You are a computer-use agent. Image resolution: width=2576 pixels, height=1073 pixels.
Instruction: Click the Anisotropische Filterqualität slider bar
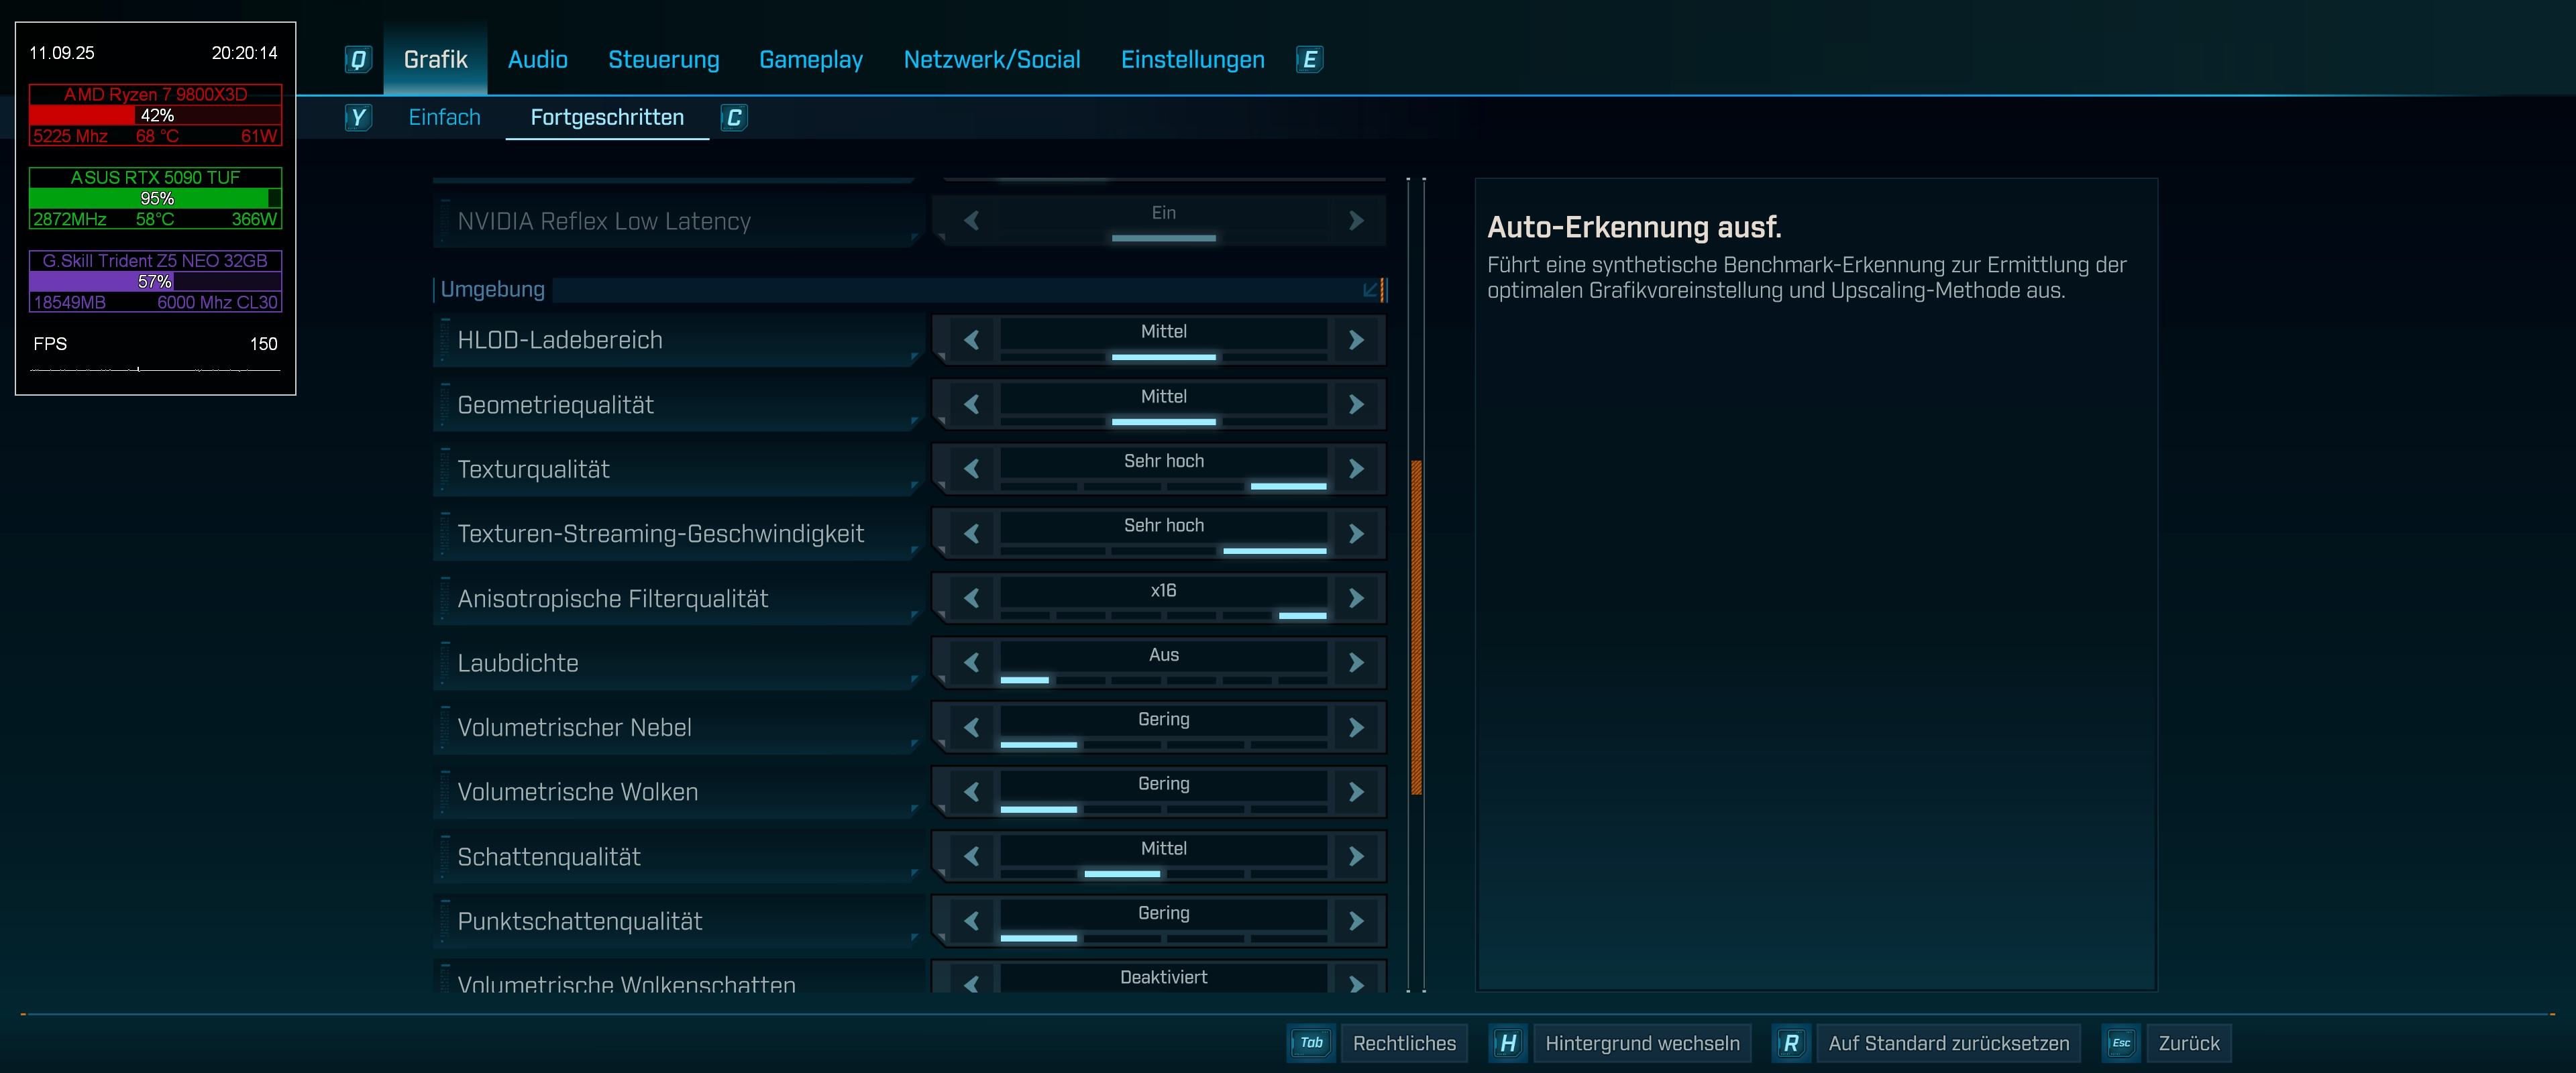[1163, 615]
